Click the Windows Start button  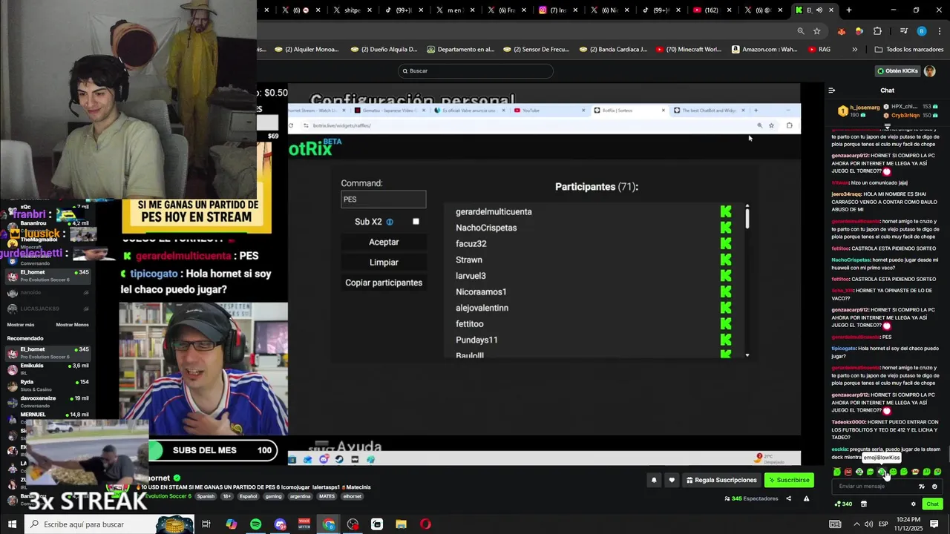tap(12, 524)
